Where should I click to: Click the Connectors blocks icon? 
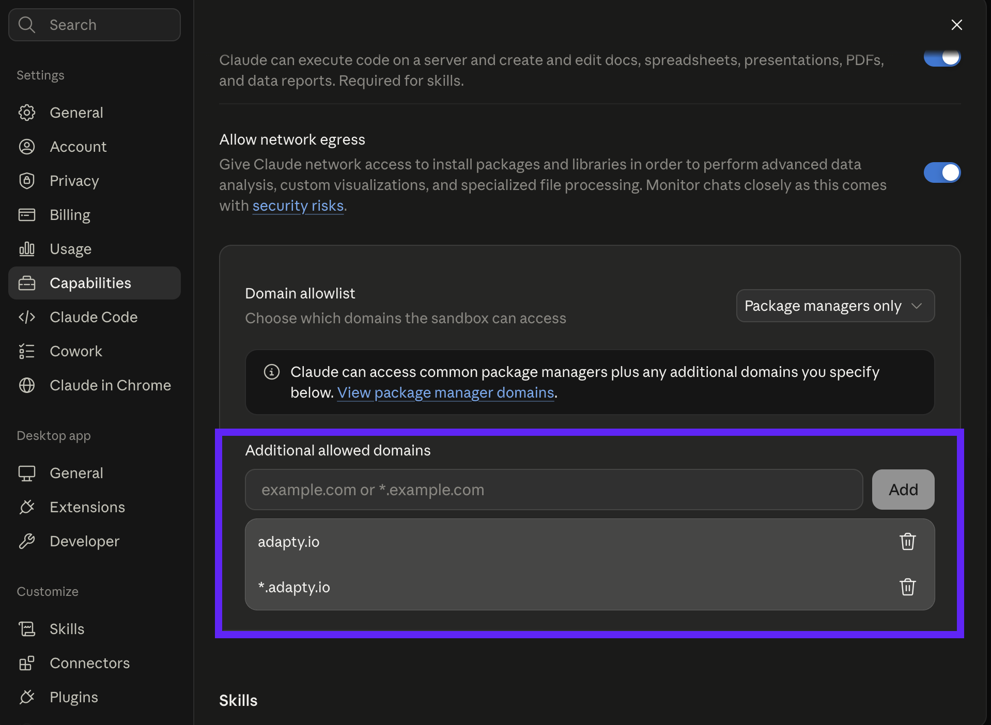(x=27, y=663)
